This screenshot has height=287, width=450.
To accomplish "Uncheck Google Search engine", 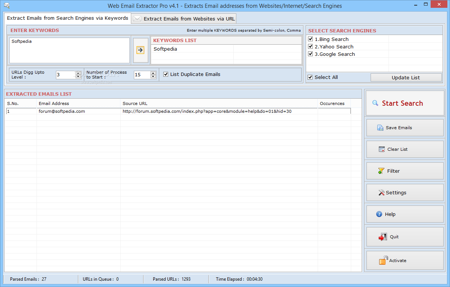I will (311, 54).
